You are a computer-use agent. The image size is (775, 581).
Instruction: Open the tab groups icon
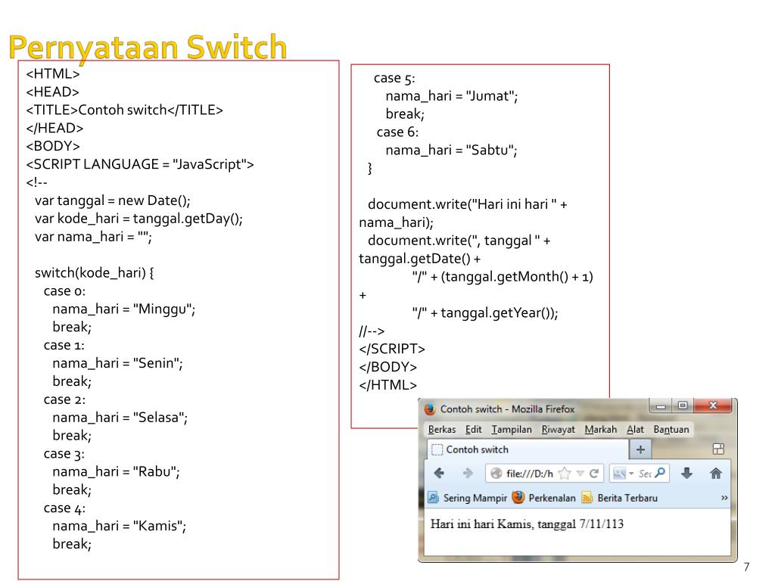coord(718,449)
